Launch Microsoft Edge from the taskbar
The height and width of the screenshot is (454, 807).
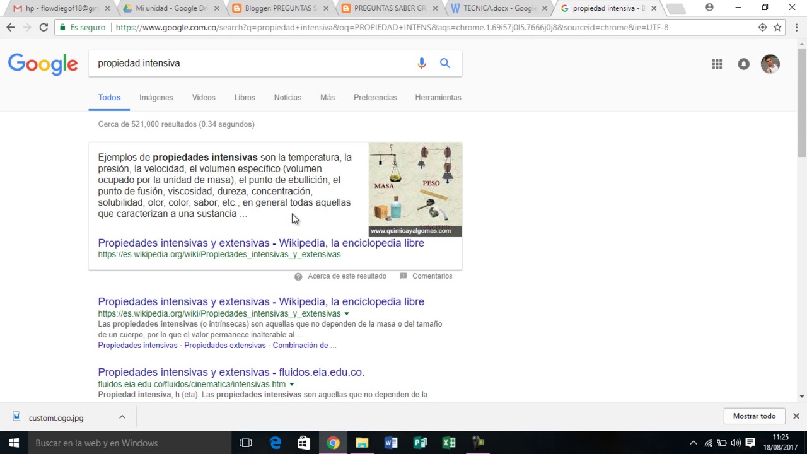click(x=275, y=443)
